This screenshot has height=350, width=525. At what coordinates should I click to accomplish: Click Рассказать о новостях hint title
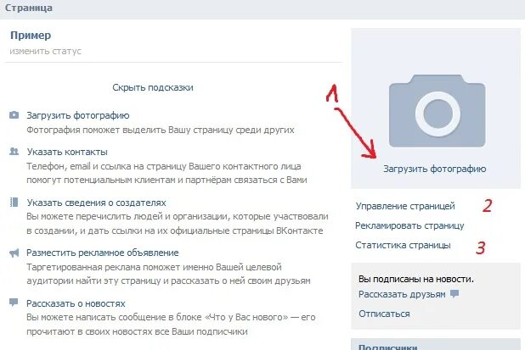(76, 303)
